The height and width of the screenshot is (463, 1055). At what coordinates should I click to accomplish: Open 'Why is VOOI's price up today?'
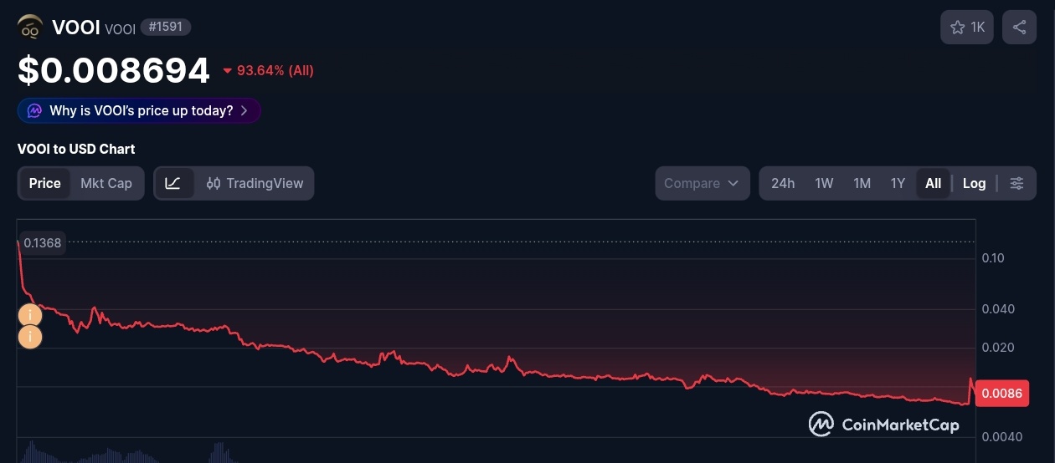tap(139, 110)
